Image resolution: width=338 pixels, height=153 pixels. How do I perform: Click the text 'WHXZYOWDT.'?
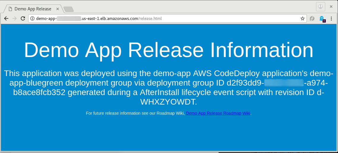169,102
